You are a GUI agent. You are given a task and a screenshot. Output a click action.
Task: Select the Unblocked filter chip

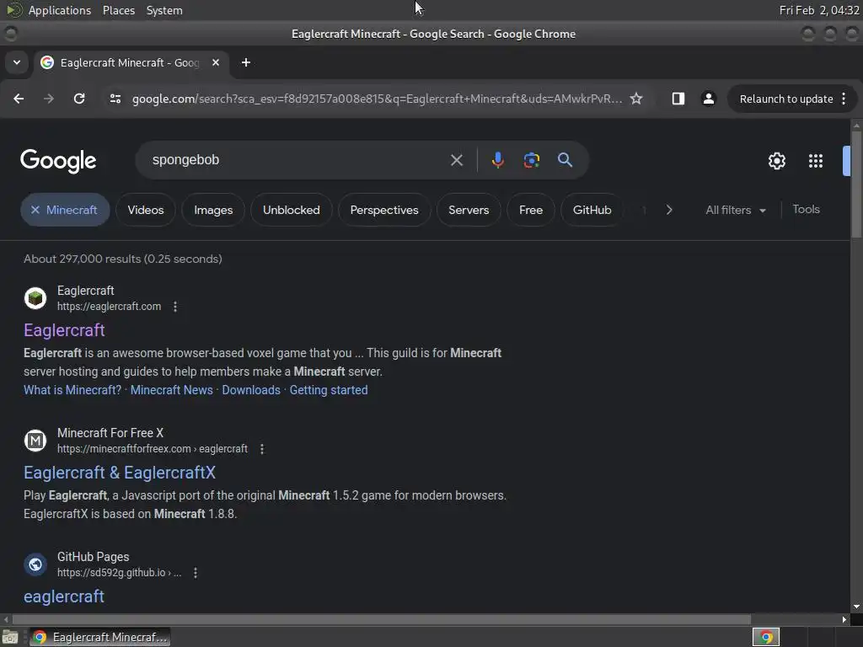[291, 210]
